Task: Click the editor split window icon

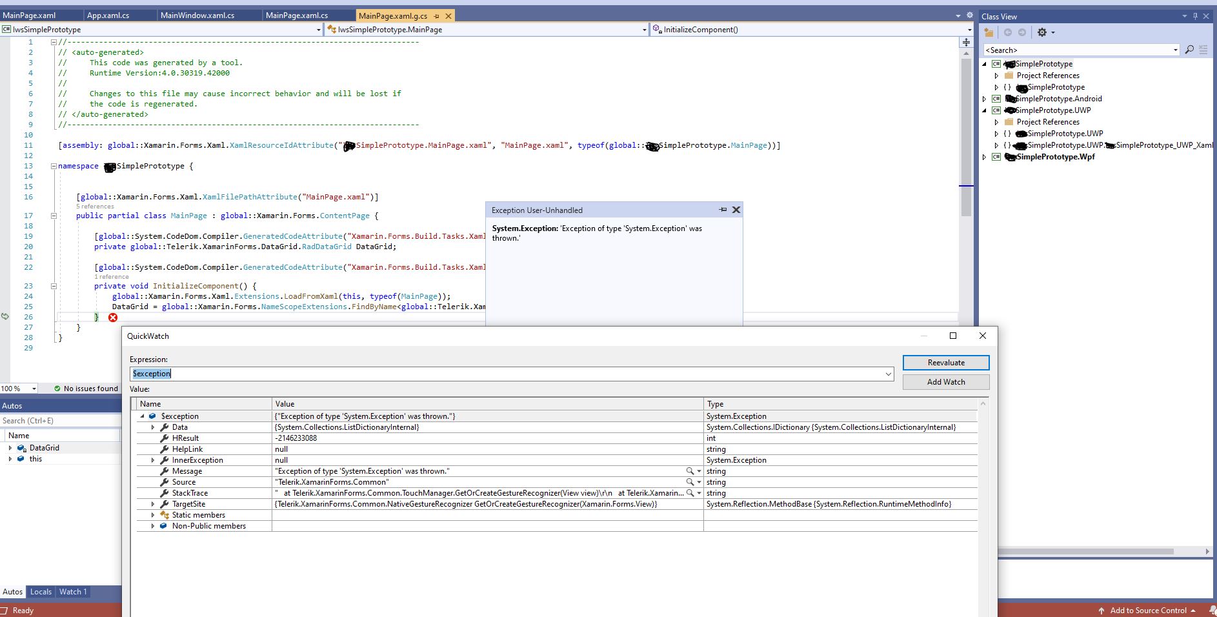Action: 966,43
